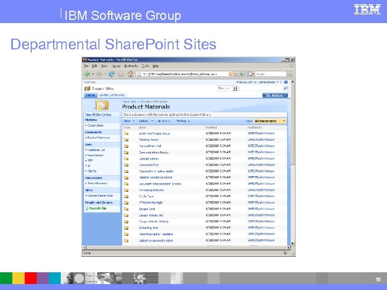
Task: Click the large Product Materials library folder icon
Action: pos(102,105)
